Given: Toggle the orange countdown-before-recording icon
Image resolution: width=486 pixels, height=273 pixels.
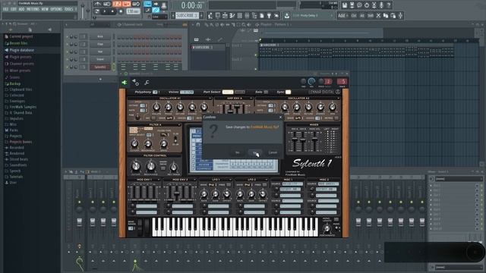Looking at the screenshot, I should coord(117,4).
